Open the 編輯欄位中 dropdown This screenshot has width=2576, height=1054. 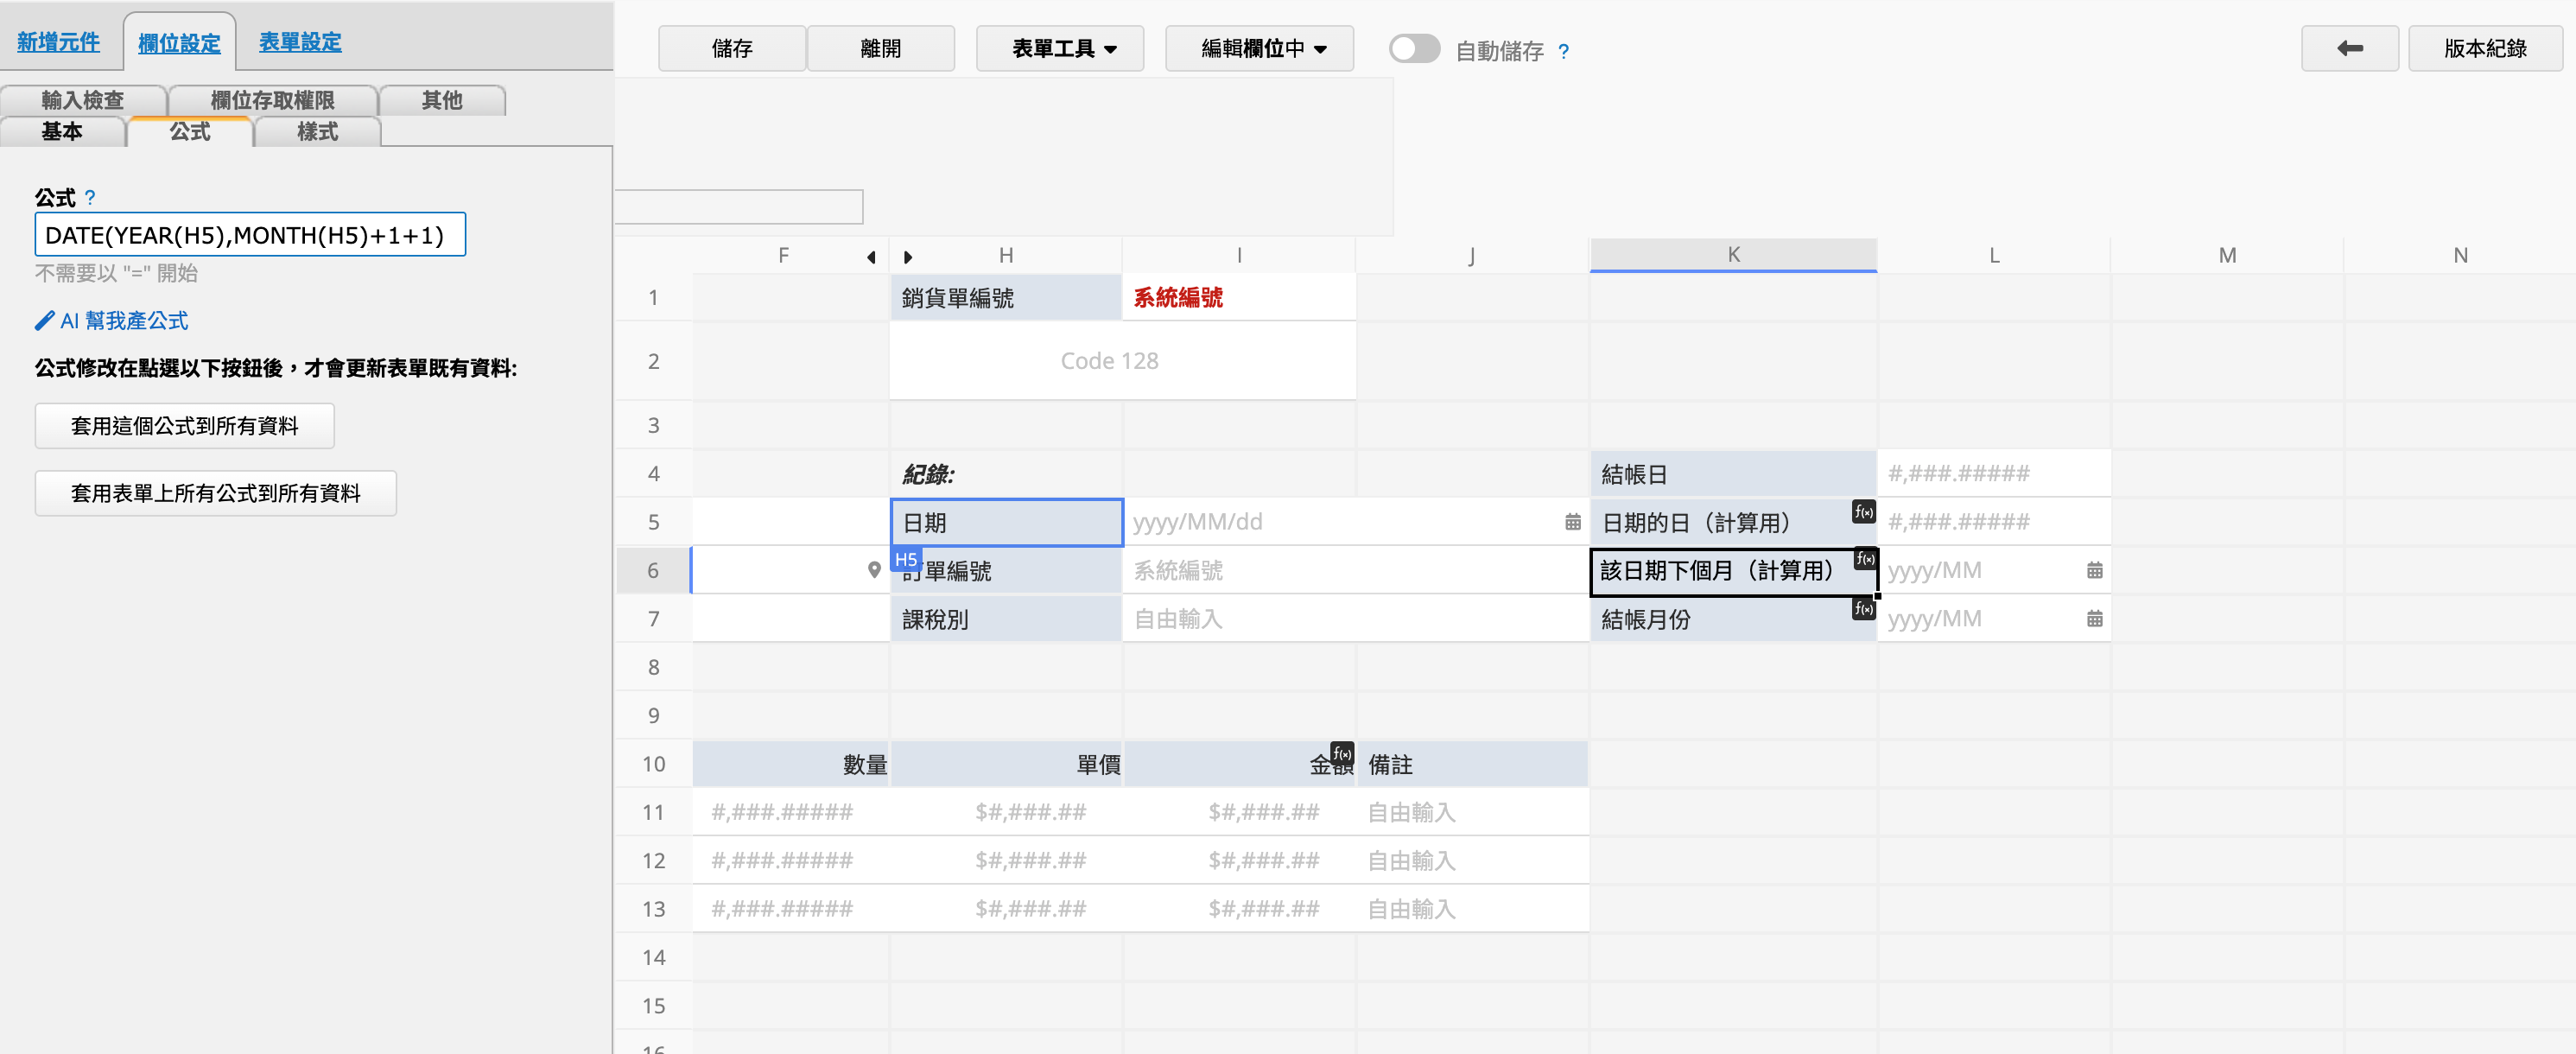tap(1260, 48)
